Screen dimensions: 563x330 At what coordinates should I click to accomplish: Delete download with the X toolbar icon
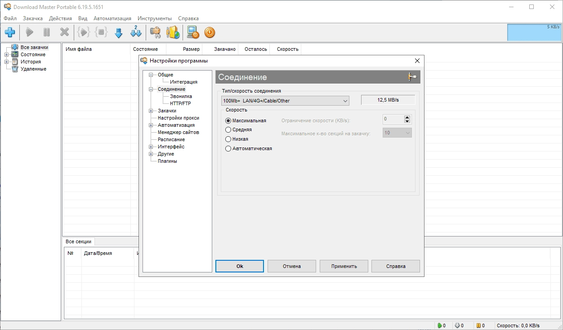pyautogui.click(x=65, y=32)
